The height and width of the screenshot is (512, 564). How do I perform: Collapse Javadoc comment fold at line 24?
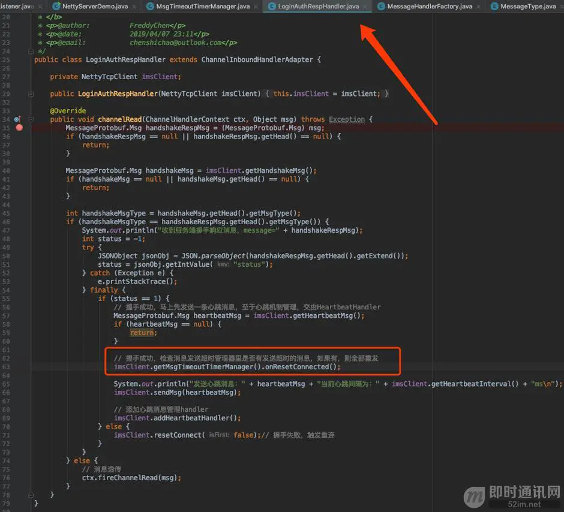[31, 52]
